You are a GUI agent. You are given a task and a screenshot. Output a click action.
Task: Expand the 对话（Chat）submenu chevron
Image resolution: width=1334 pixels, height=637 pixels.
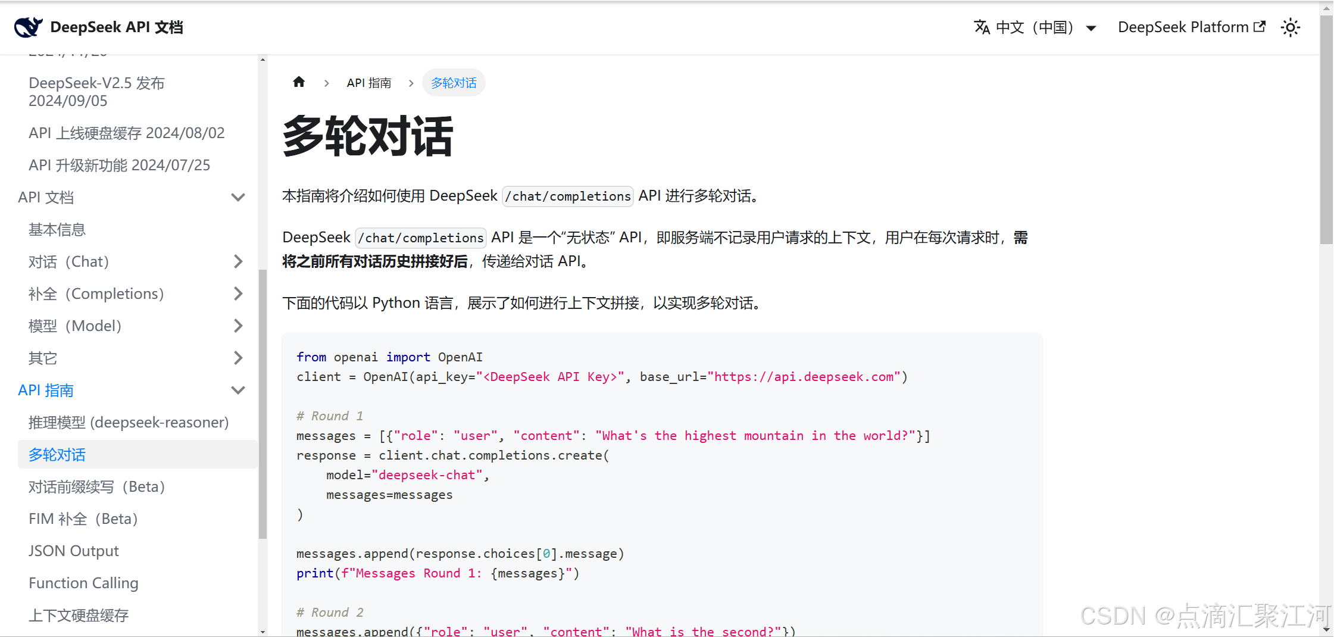tap(238, 261)
